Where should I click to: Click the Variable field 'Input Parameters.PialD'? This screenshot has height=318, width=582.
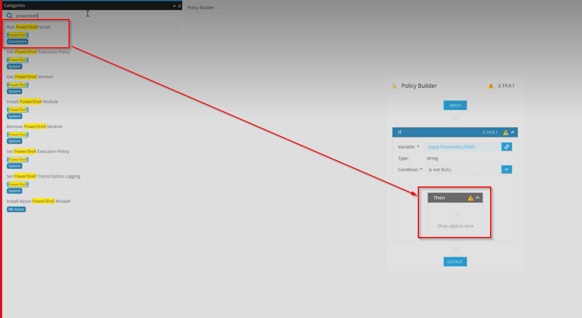[x=463, y=147]
